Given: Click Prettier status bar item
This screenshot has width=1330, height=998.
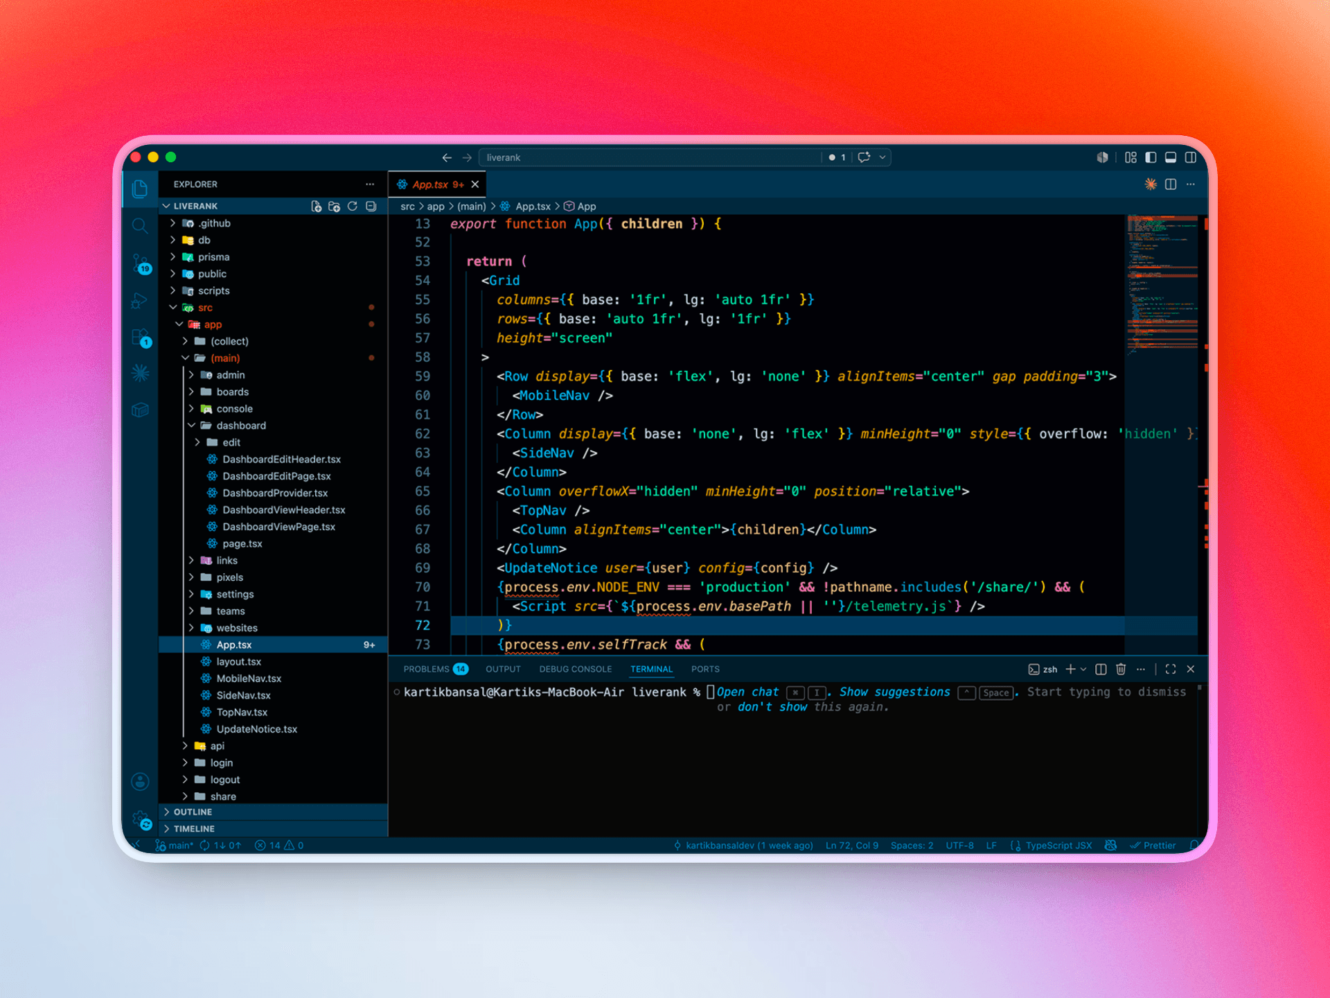Looking at the screenshot, I should coord(1153,846).
